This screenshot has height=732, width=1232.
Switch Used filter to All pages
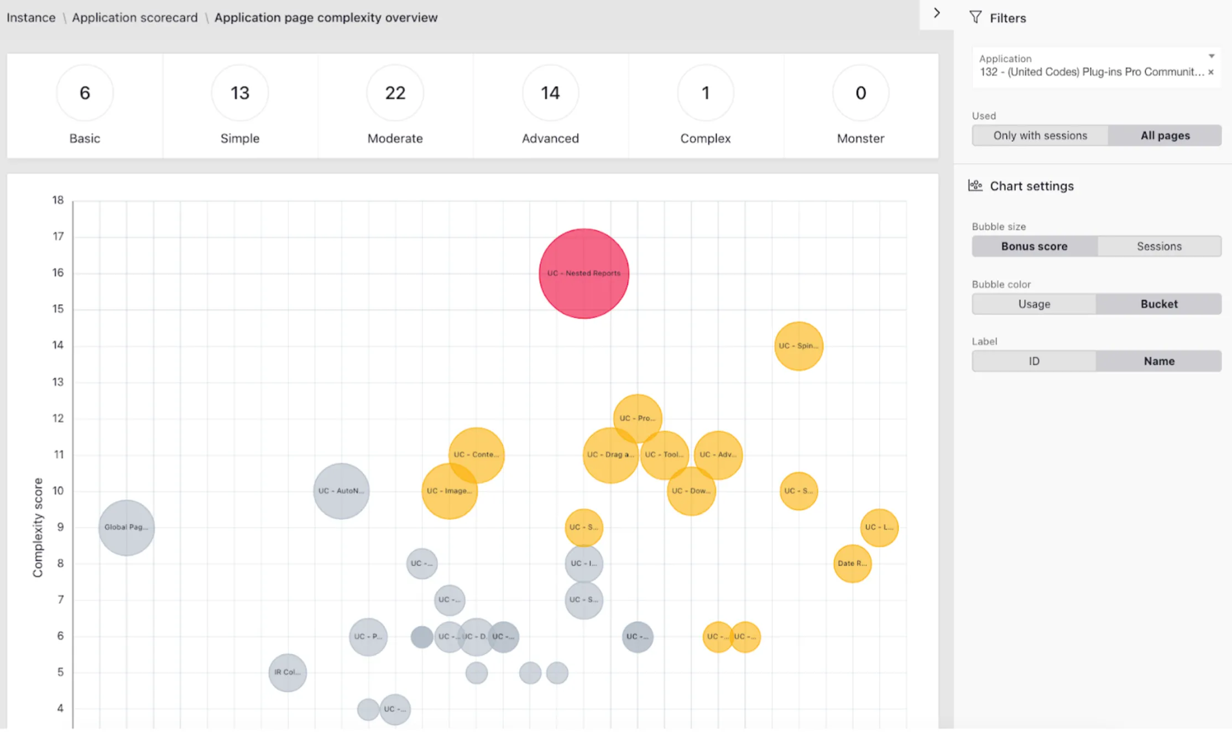click(1165, 135)
